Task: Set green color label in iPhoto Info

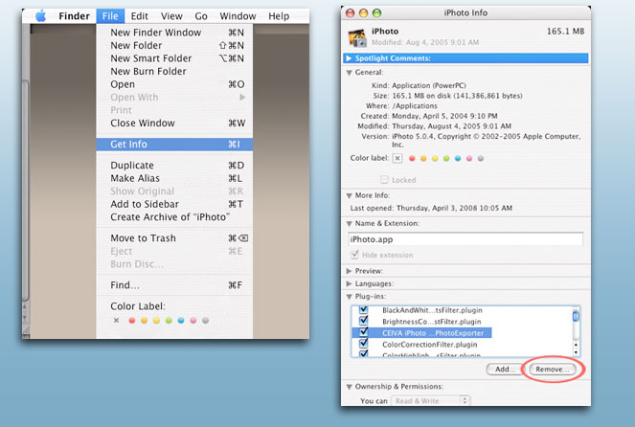Action: click(x=446, y=158)
